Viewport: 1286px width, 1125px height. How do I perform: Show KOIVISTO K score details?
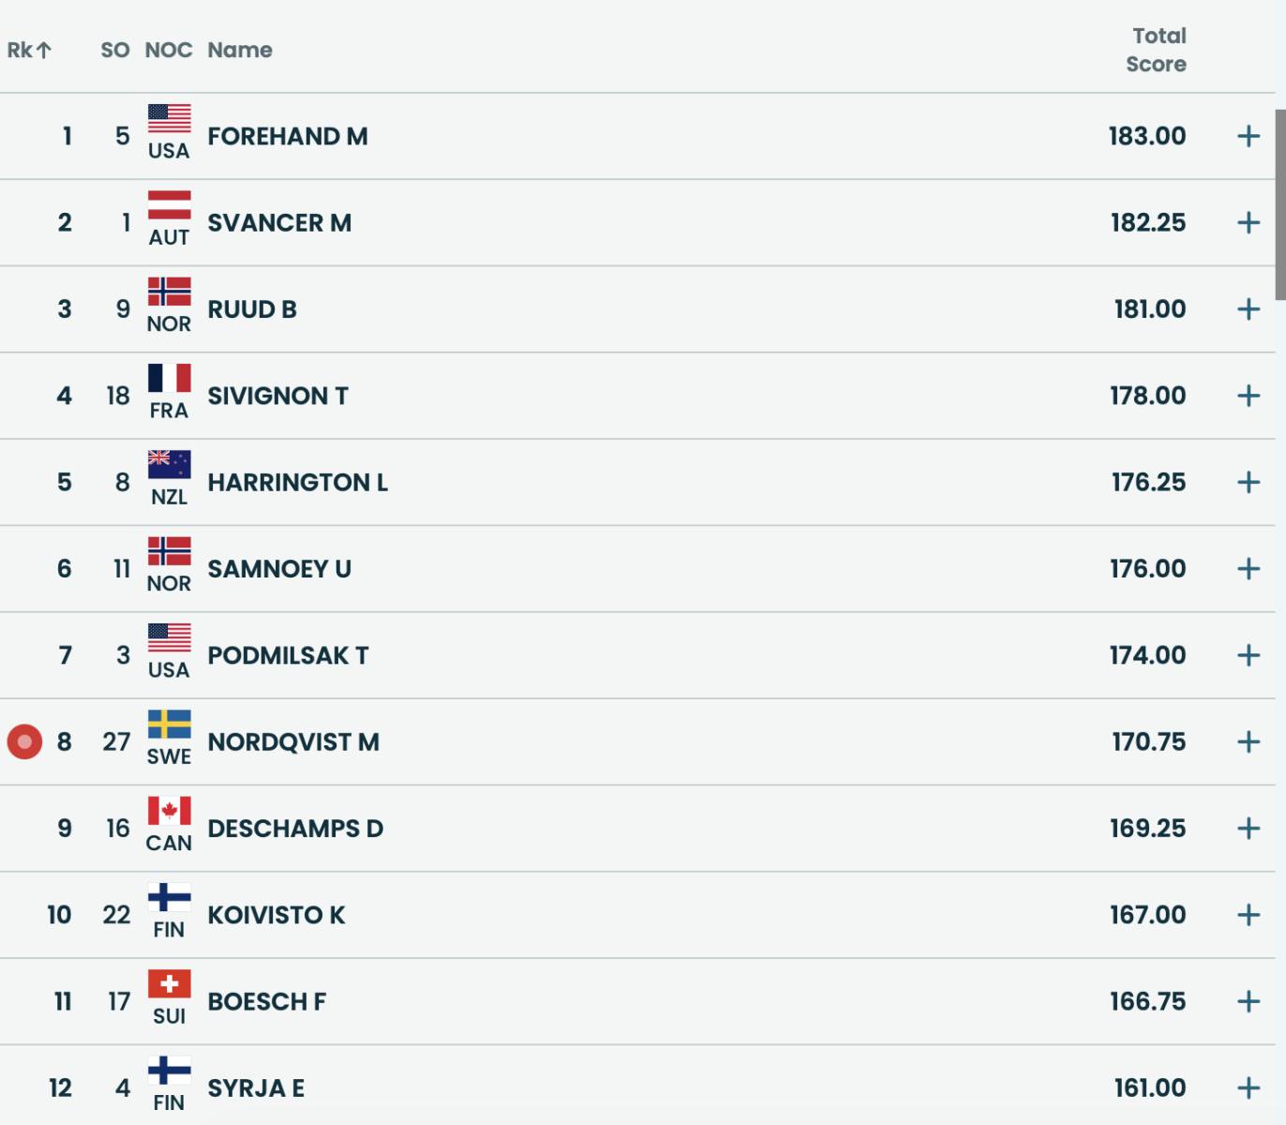[1248, 915]
